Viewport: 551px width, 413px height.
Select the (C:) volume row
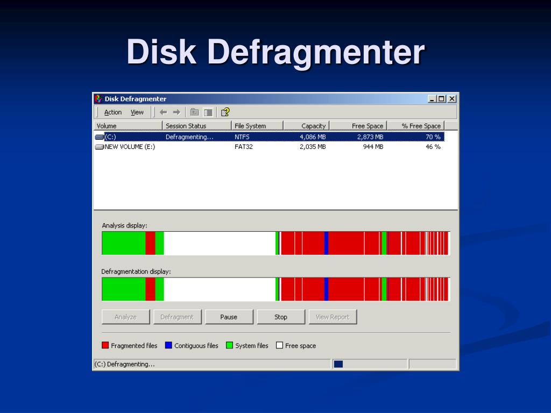pos(269,137)
